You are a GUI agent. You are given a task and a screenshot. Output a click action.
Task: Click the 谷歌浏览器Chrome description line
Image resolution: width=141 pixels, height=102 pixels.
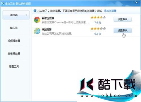(66, 23)
